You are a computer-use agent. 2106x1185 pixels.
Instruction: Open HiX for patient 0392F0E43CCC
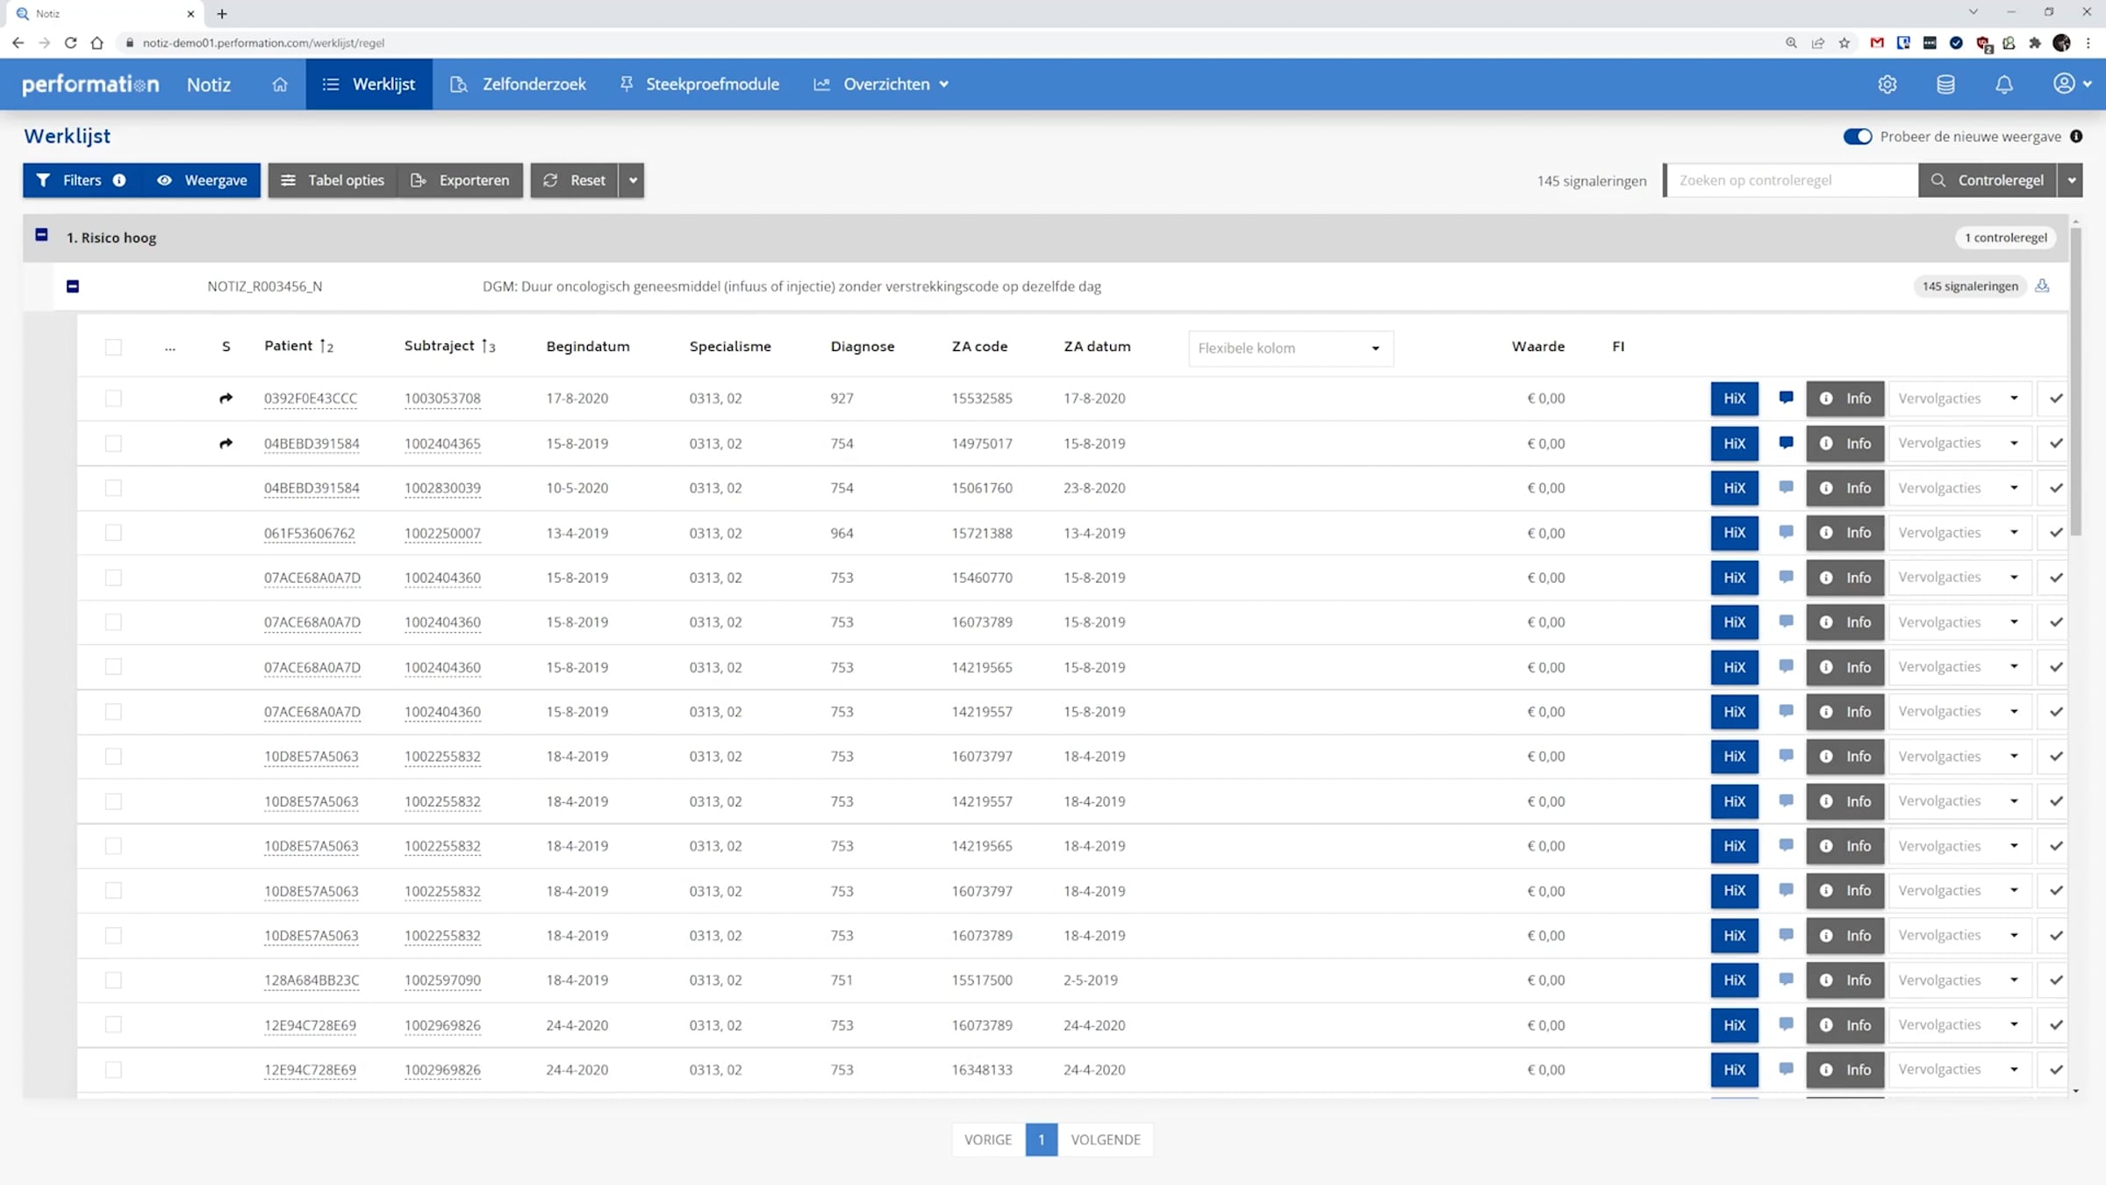point(1734,399)
